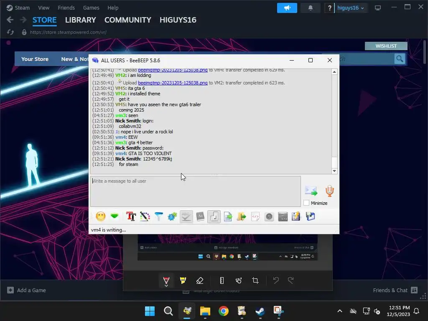The width and height of the screenshot is (428, 321).
Task: Select the image crop tool
Action: (x=255, y=280)
